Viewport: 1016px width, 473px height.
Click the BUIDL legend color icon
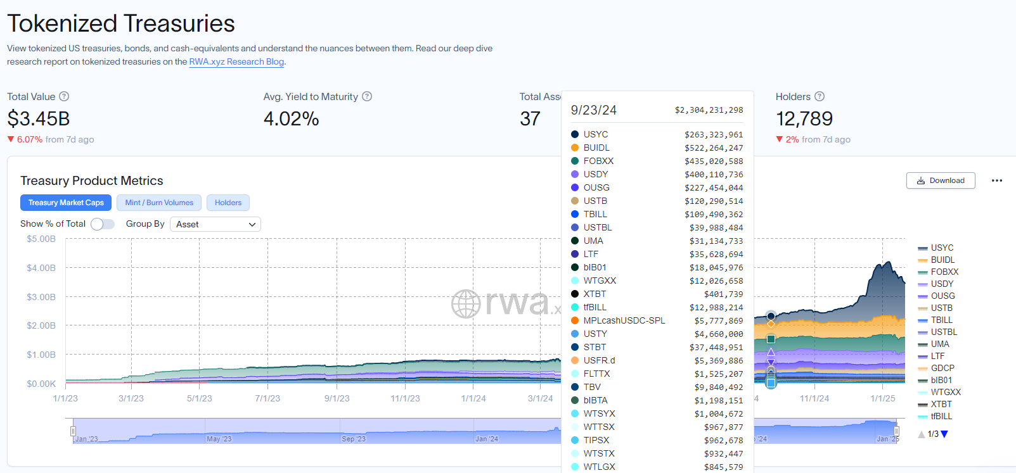coord(923,260)
